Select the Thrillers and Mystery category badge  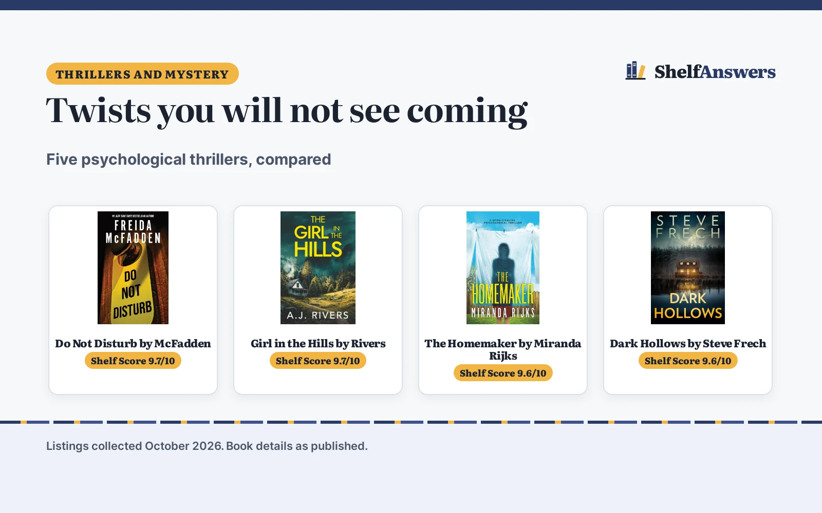pos(142,74)
